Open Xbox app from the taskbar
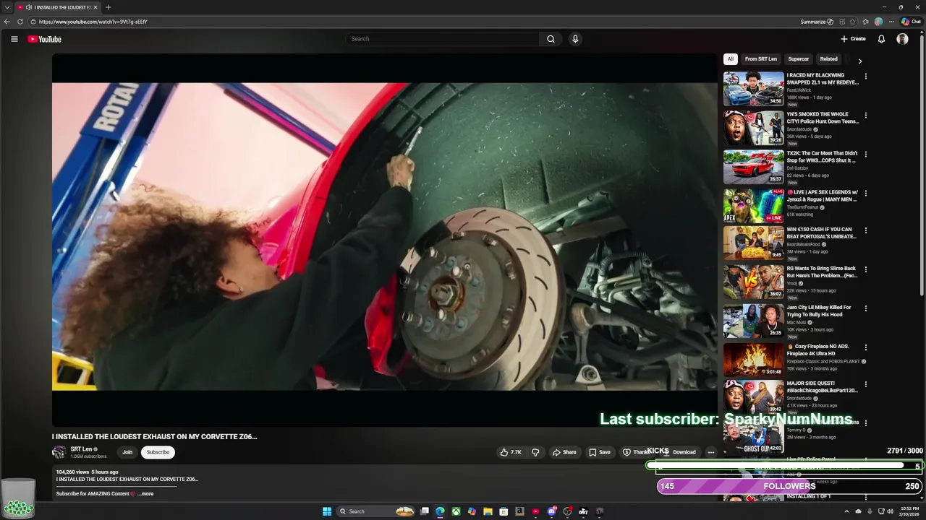The height and width of the screenshot is (520, 926). (x=456, y=511)
